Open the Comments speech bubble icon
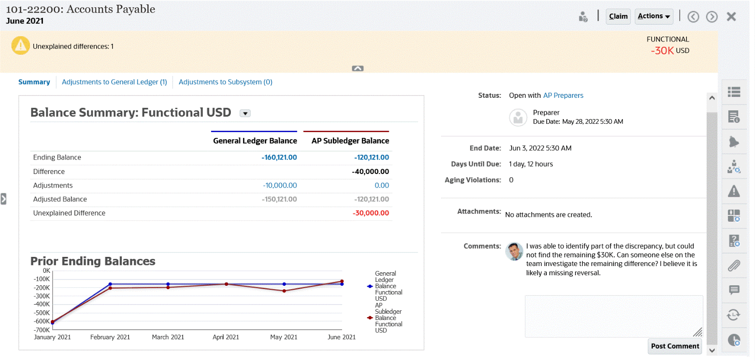Viewport: 755px width, 361px height. [x=734, y=290]
